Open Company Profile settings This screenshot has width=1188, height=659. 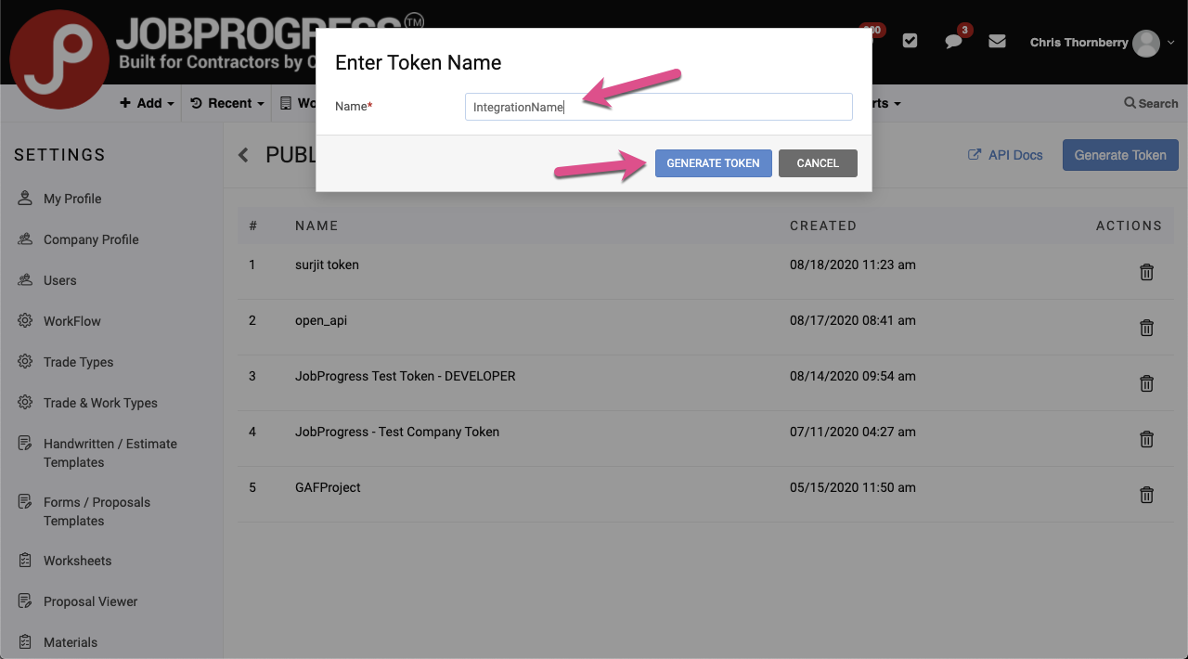[91, 239]
